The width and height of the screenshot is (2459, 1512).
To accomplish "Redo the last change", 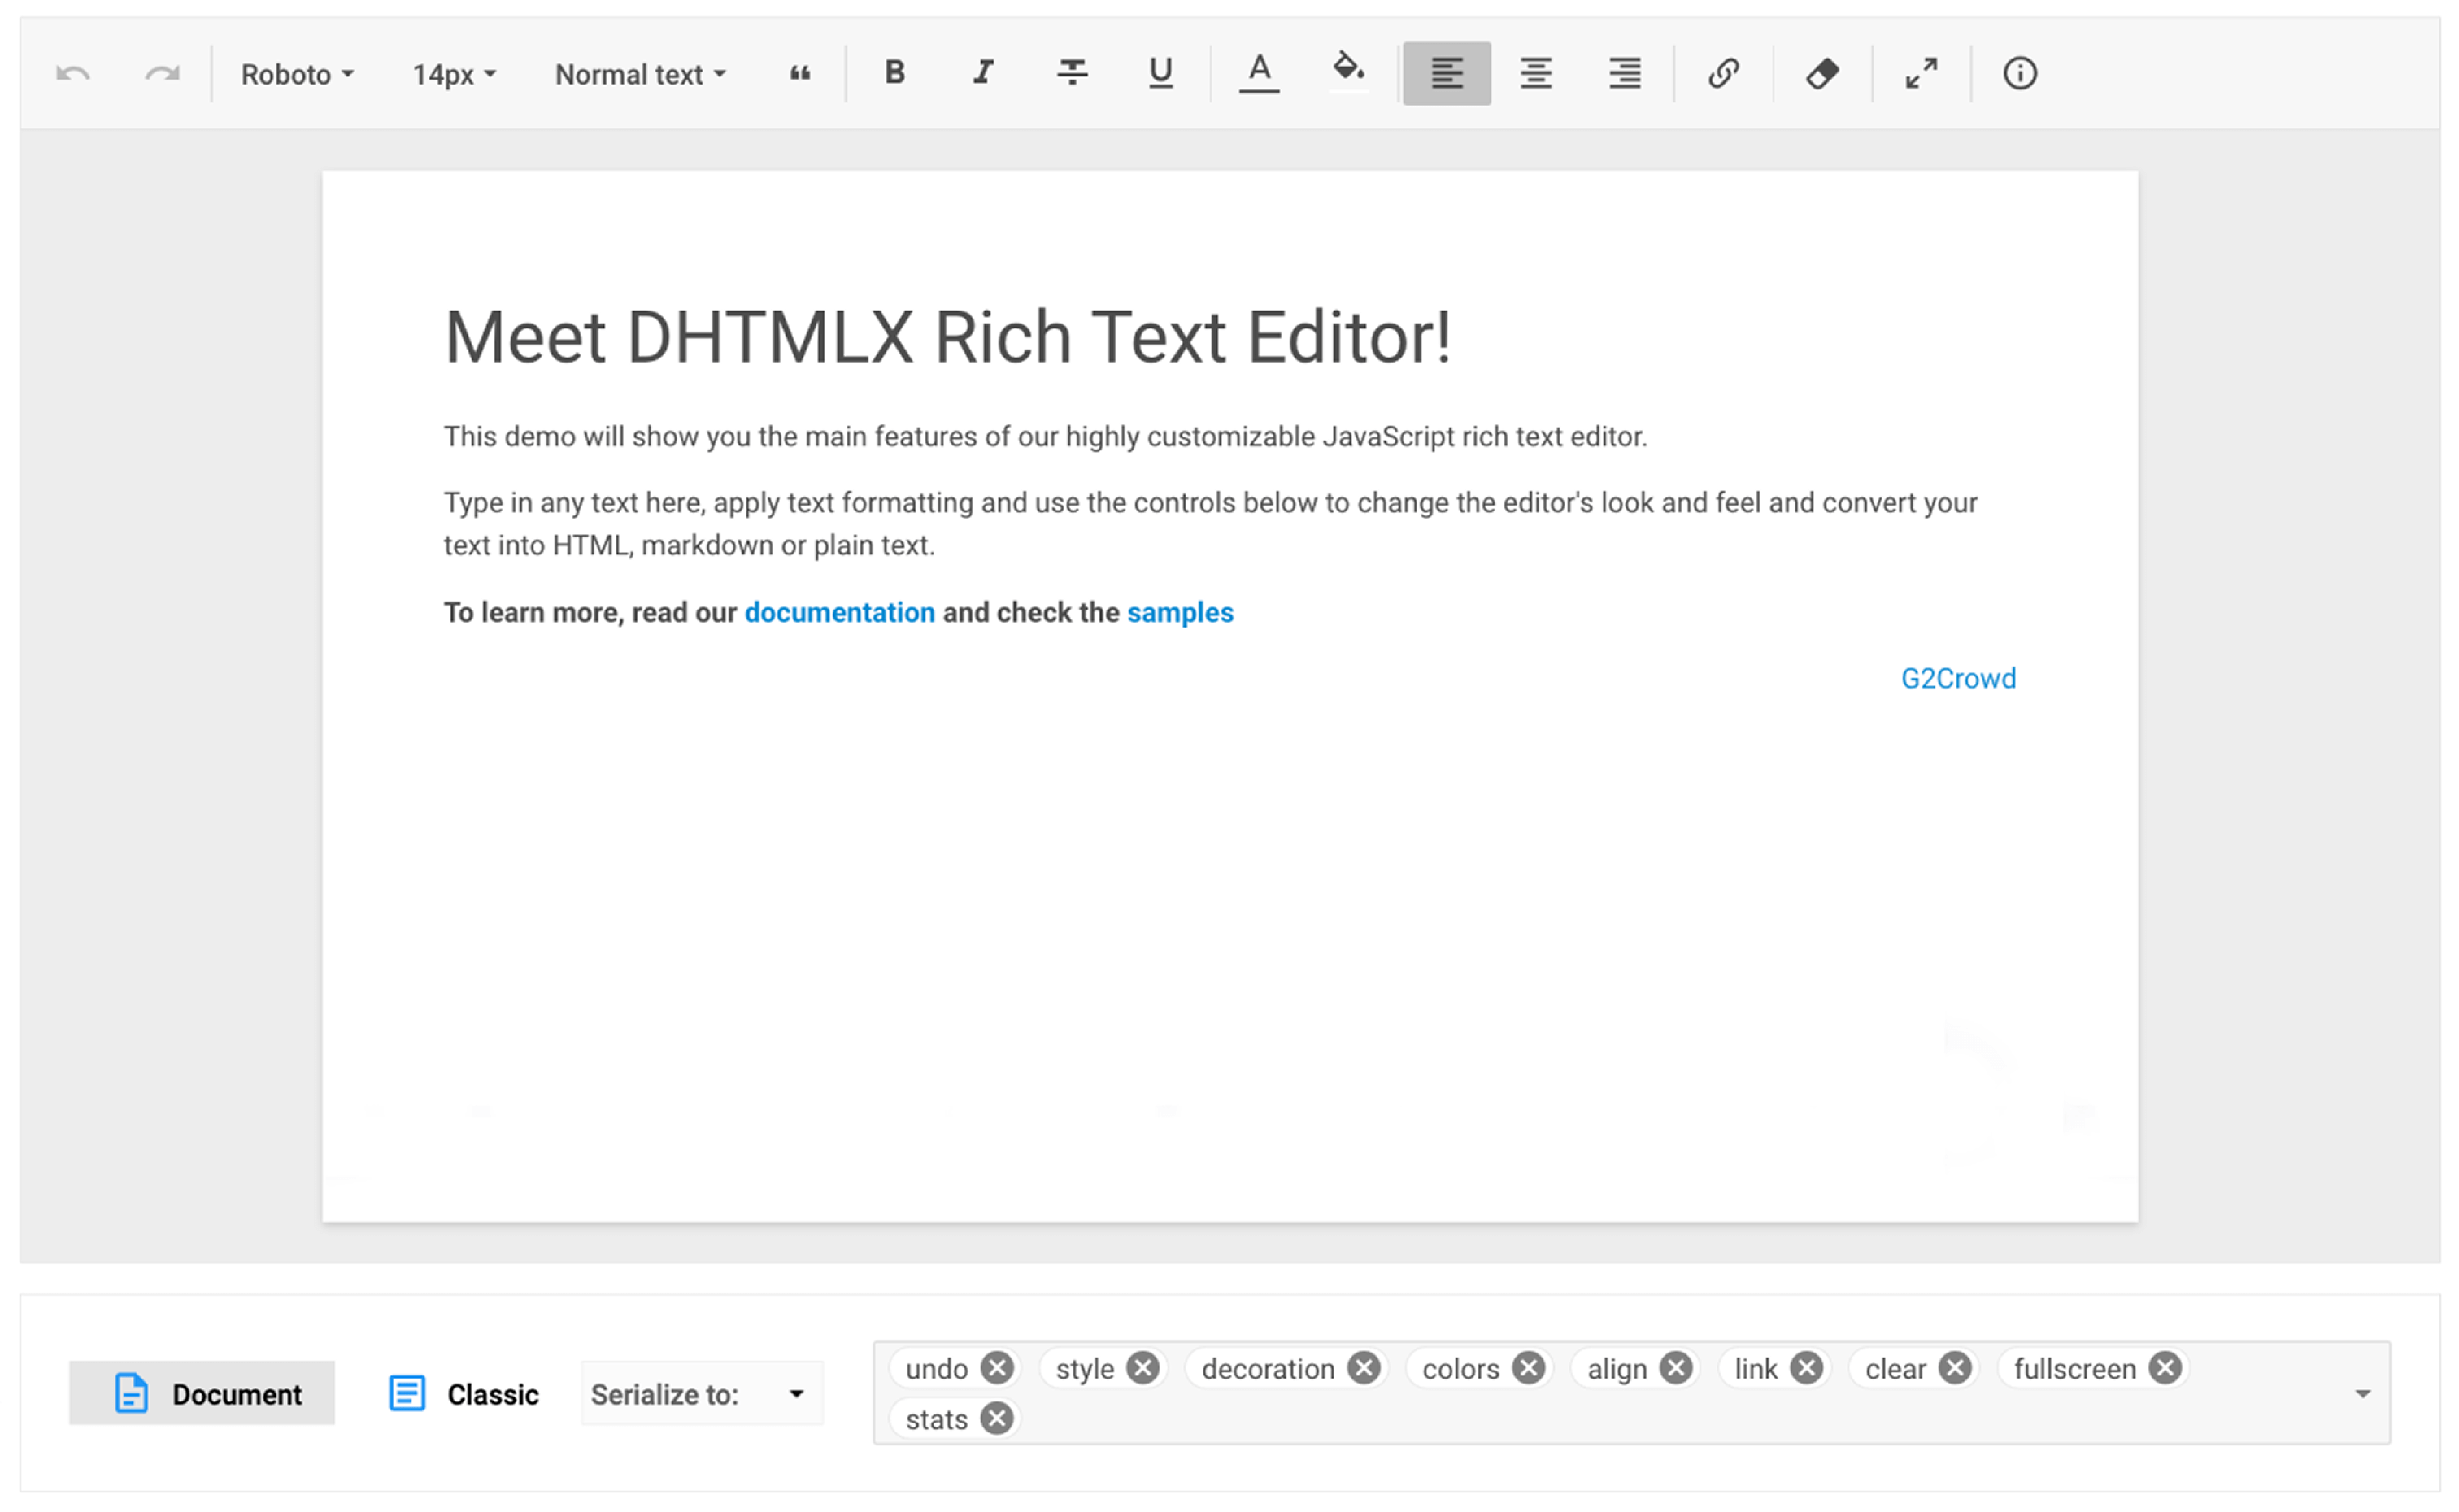I will tap(160, 72).
